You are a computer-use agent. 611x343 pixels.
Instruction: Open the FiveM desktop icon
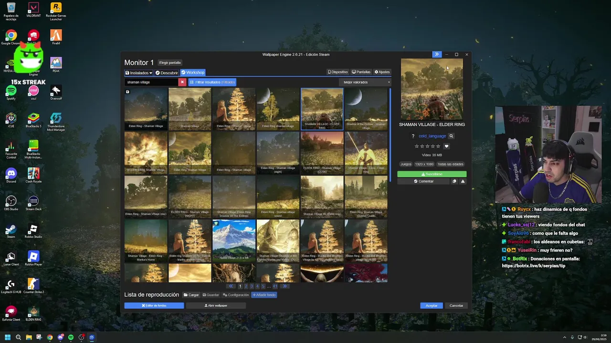(56, 38)
